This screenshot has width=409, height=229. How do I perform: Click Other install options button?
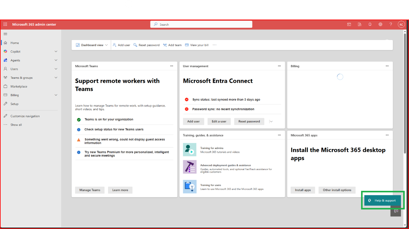337,190
